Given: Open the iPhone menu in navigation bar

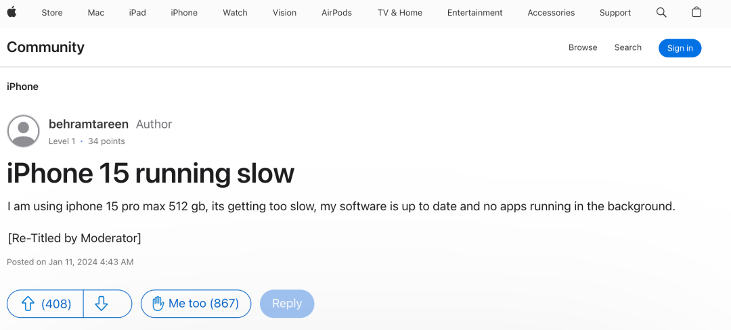Looking at the screenshot, I should pyautogui.click(x=184, y=13).
